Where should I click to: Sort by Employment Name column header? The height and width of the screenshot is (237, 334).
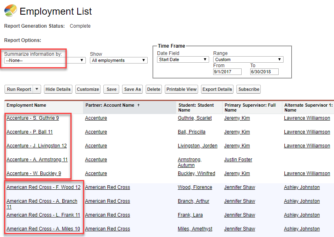(x=26, y=105)
